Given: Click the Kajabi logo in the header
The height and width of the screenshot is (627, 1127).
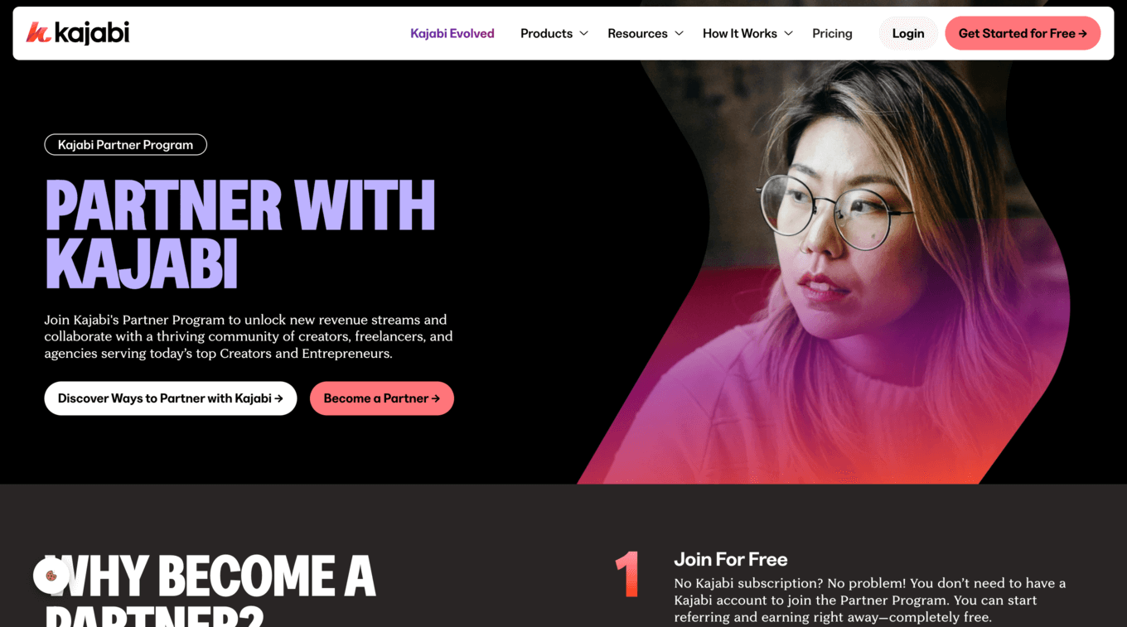Looking at the screenshot, I should coord(78,33).
